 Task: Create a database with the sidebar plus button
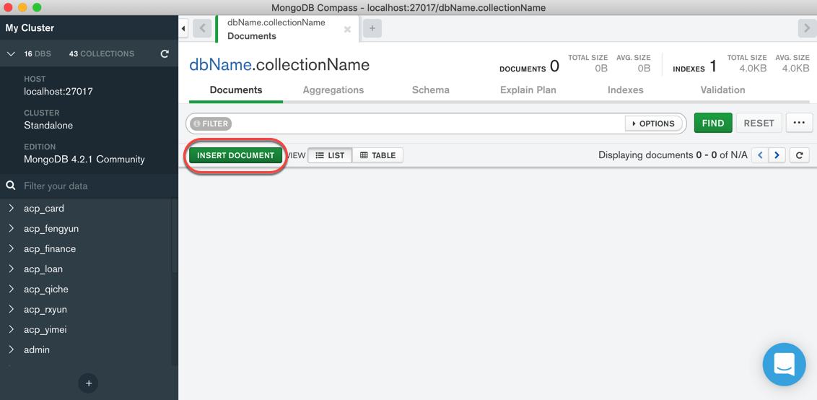click(89, 383)
